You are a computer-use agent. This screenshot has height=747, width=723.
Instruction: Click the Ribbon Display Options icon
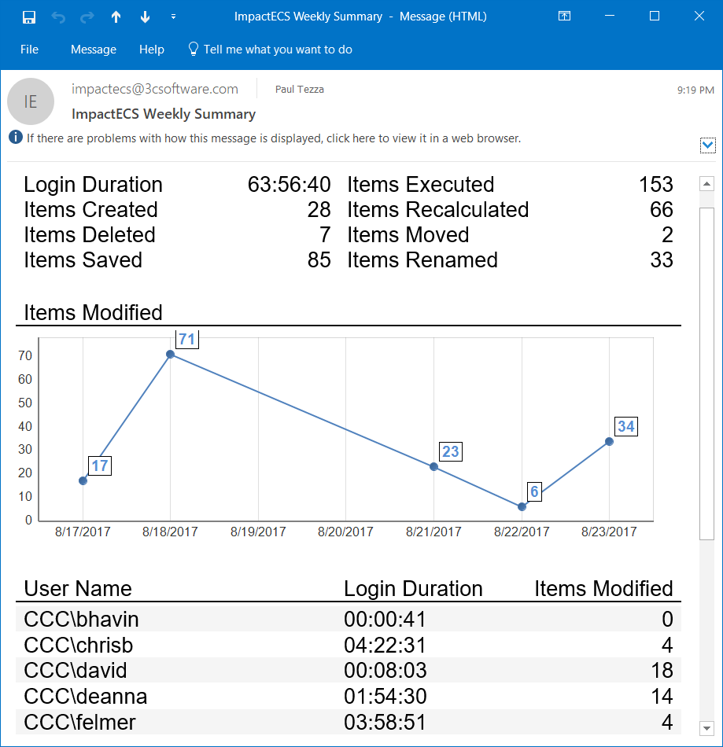click(564, 17)
